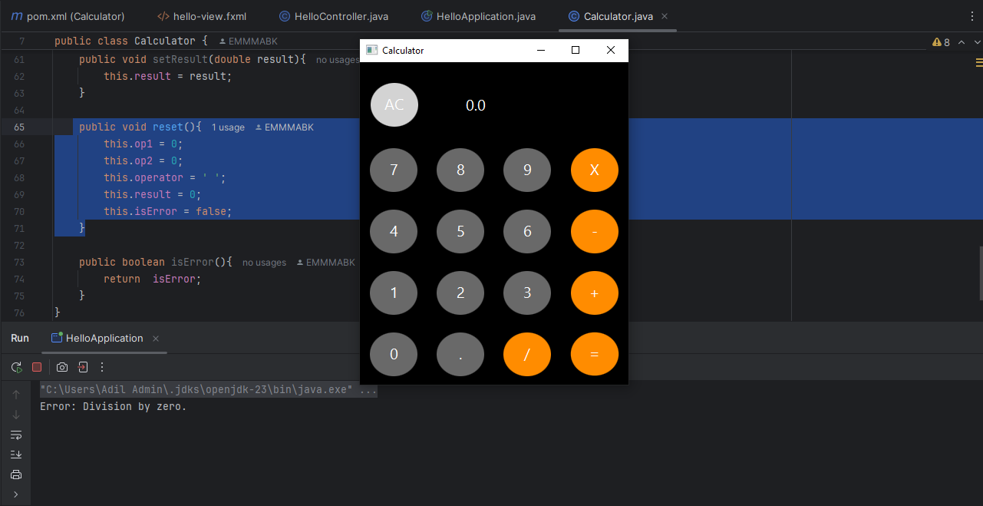Image resolution: width=983 pixels, height=506 pixels.
Task: Click EMMMABK author hint beside reset()
Action: tap(284, 127)
